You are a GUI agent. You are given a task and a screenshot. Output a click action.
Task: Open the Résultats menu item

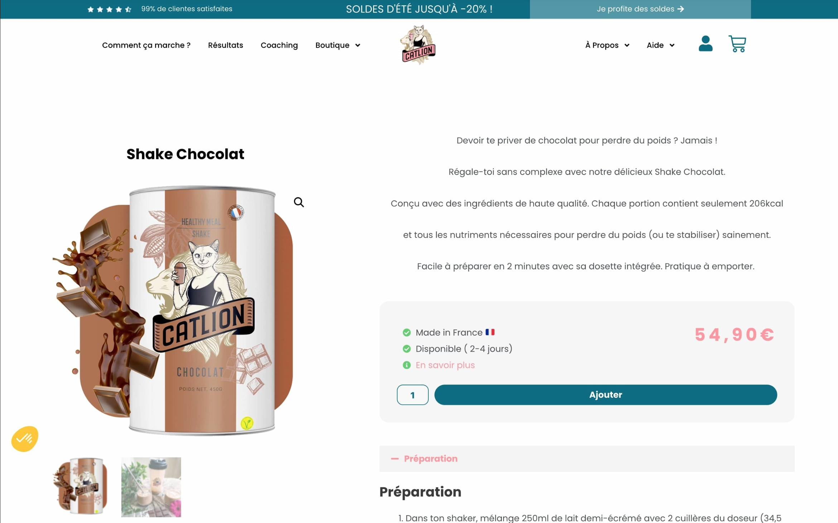(x=225, y=45)
